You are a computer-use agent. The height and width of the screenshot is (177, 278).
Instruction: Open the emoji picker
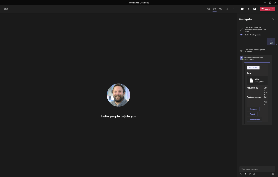(254, 174)
